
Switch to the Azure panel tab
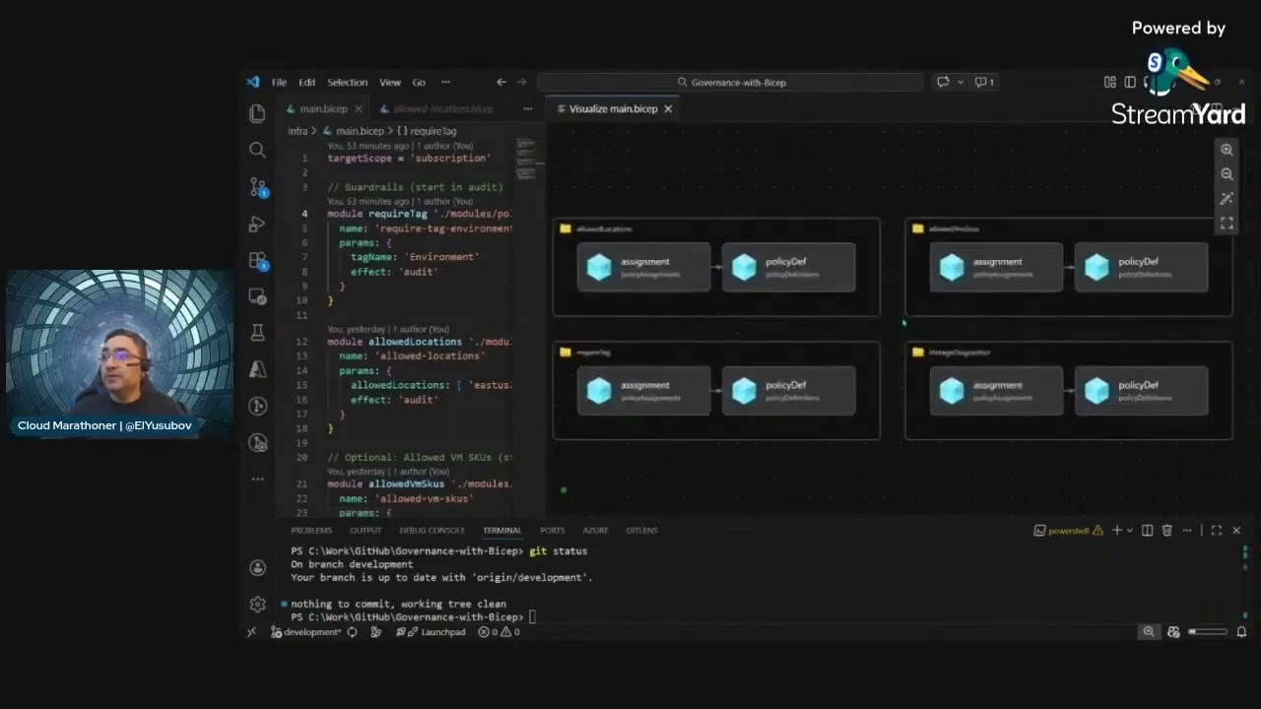point(595,530)
